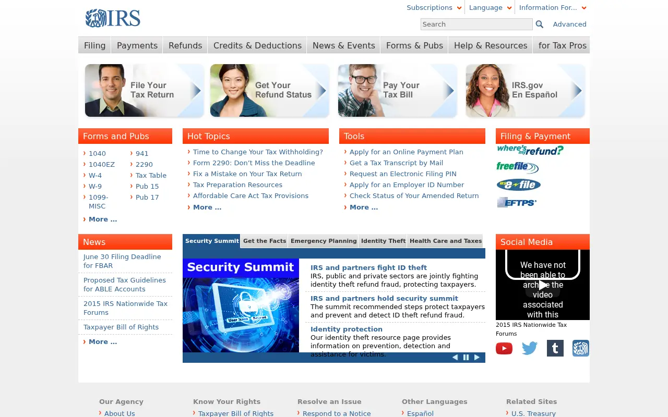Open the Free File logo
The height and width of the screenshot is (417, 668).
tap(517, 167)
